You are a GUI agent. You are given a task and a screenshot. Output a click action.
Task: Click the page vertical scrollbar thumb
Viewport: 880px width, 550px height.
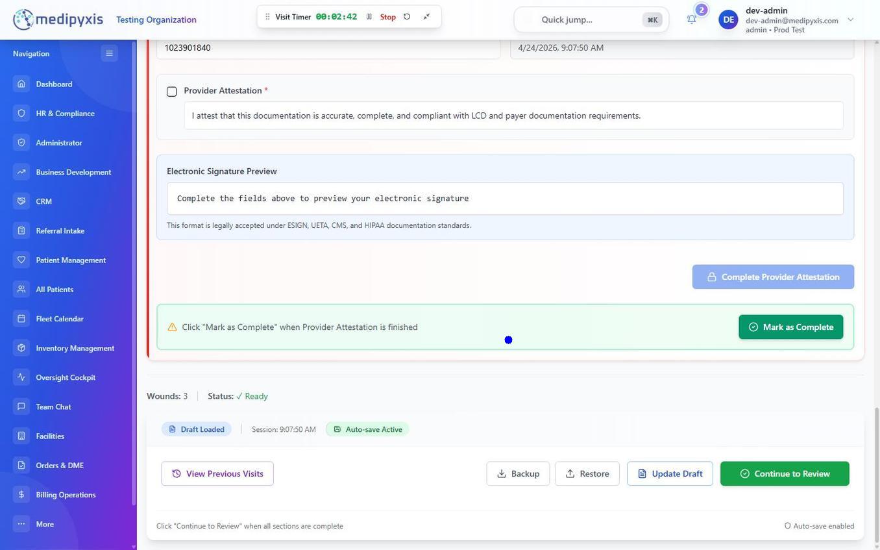(877, 476)
